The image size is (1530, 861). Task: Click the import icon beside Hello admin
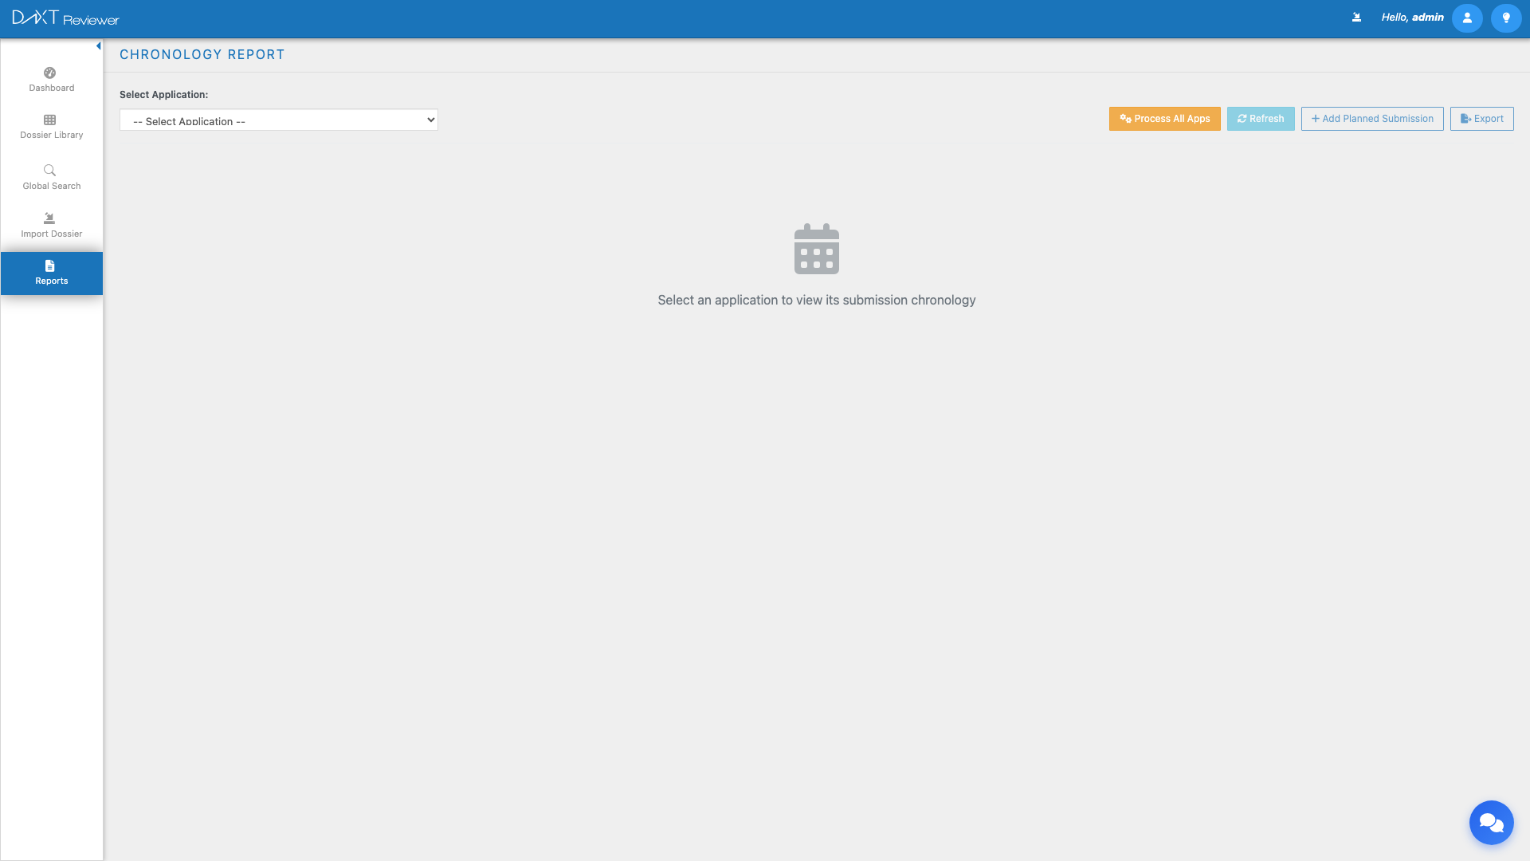[x=1356, y=17]
